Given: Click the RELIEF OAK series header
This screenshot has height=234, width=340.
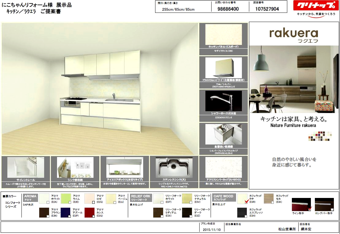Looking at the screenshot, I should click(x=140, y=198).
